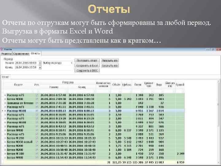Expand the Бетон М350 новый row
Image resolution: width=221 pixels, height=166 pixels.
[5, 142]
